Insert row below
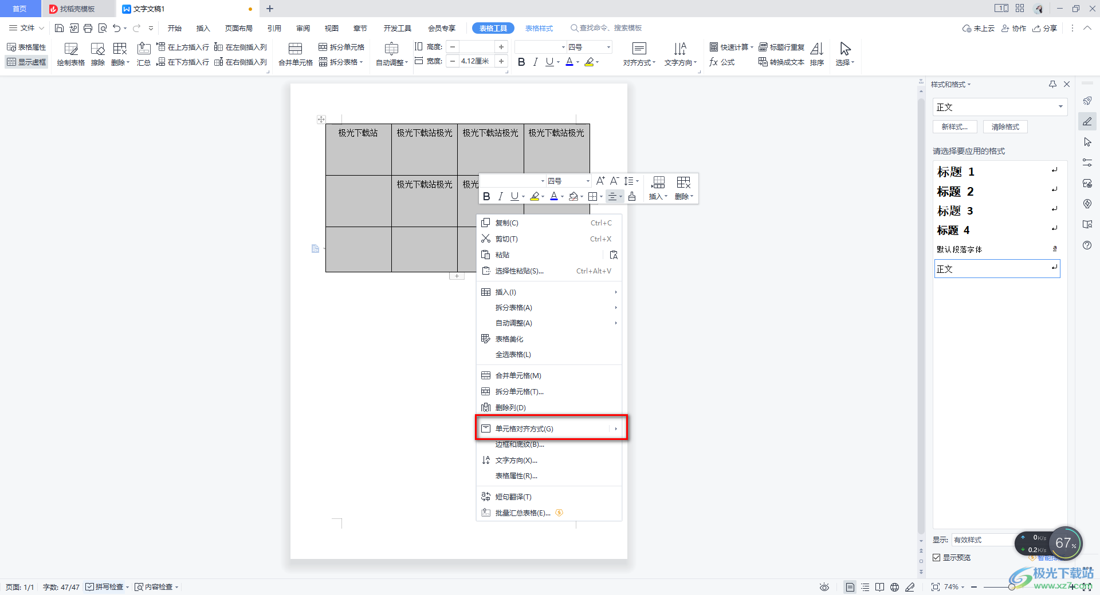 point(183,62)
